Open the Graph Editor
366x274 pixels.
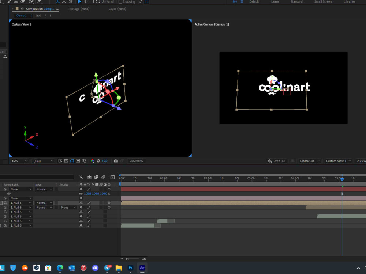[x=112, y=177]
